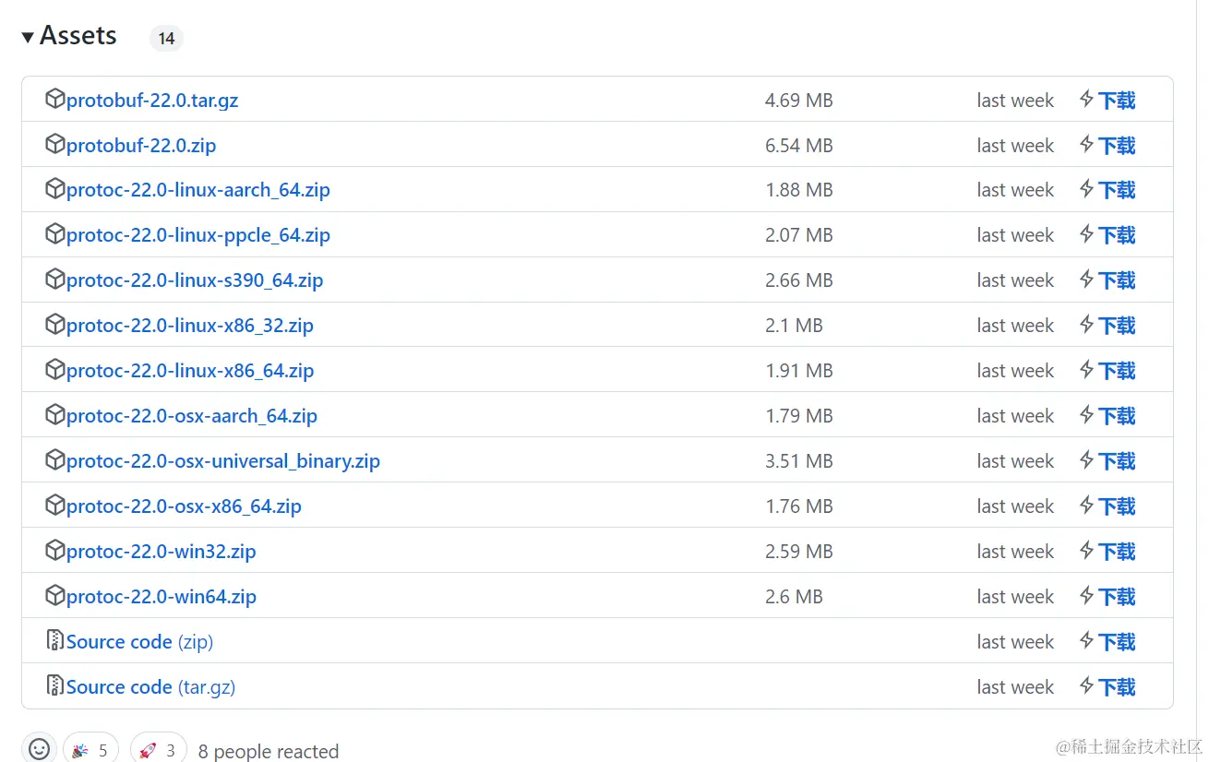Collapse the Assets section triangle
This screenshot has width=1209, height=762.
28,37
